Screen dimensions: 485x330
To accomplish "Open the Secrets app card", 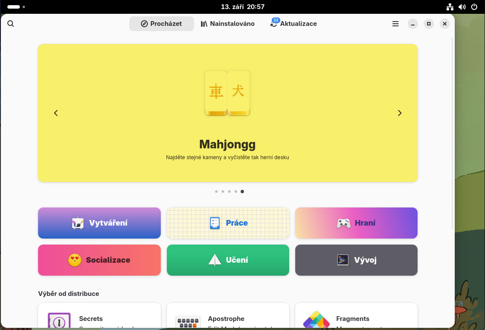I will pos(99,315).
